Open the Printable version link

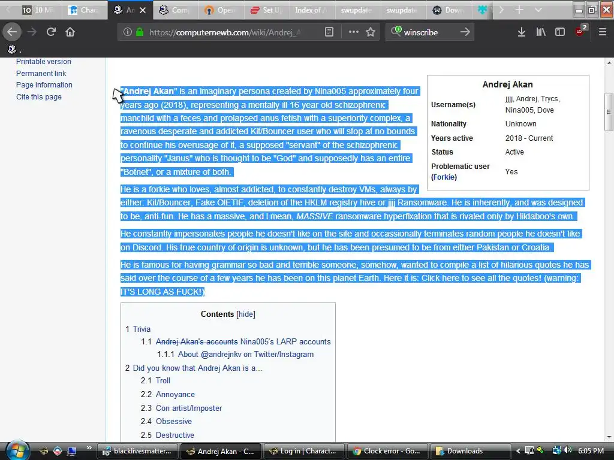pyautogui.click(x=43, y=62)
